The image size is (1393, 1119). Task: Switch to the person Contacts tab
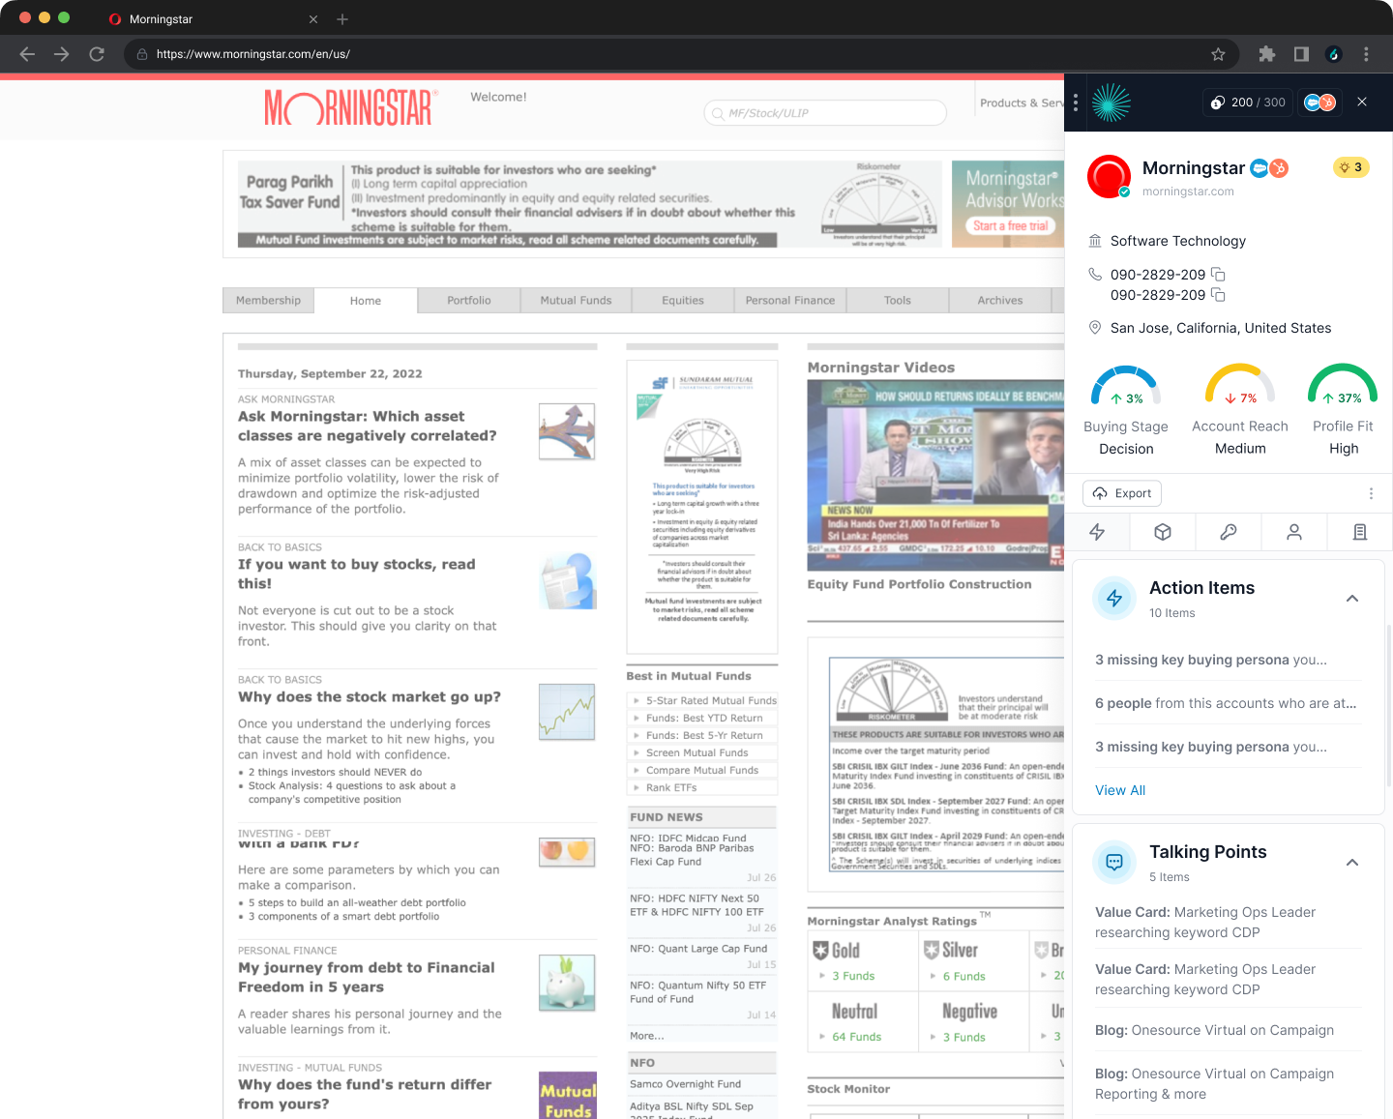tap(1294, 532)
